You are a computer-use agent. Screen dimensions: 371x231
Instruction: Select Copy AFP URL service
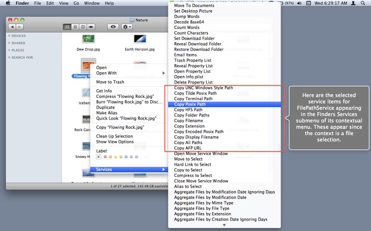(x=224, y=148)
